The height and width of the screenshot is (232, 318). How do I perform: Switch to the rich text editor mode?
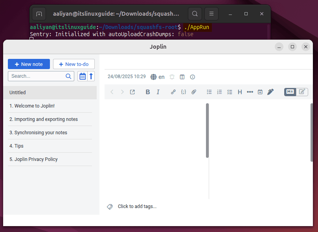point(302,92)
